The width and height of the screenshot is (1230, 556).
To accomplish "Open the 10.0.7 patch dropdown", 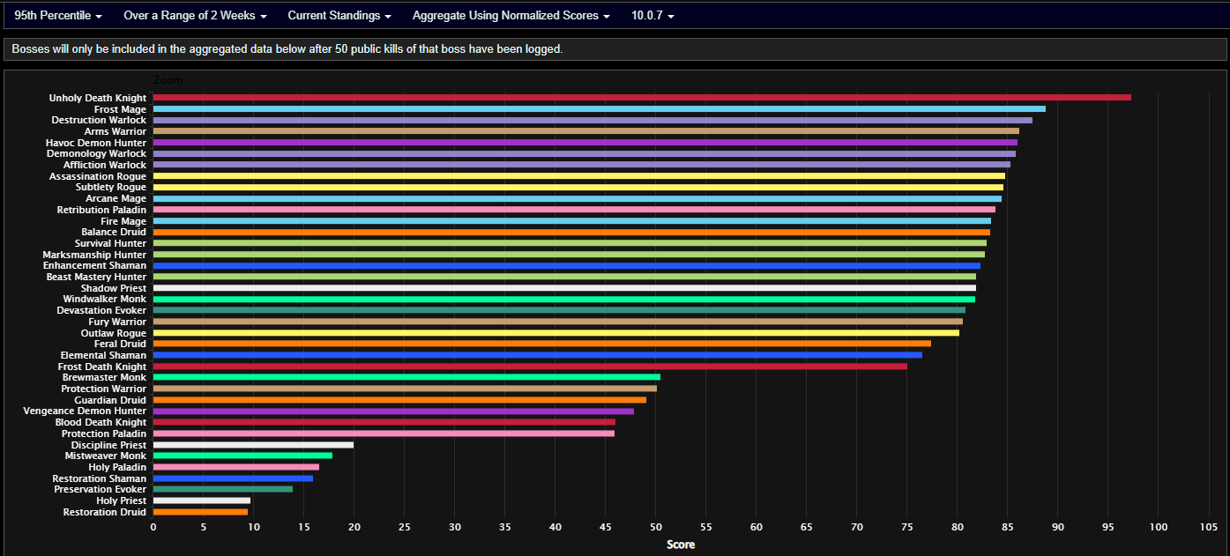I will click(652, 16).
